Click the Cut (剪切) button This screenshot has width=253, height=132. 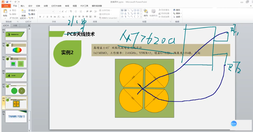[13, 10]
